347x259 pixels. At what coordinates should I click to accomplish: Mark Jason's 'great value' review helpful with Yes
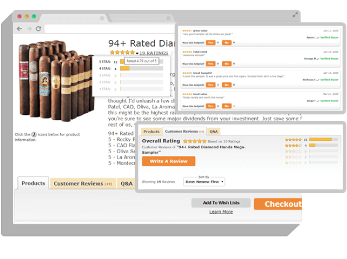211,43
